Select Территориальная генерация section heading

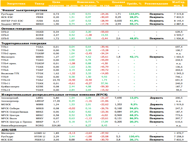coord(24,43)
